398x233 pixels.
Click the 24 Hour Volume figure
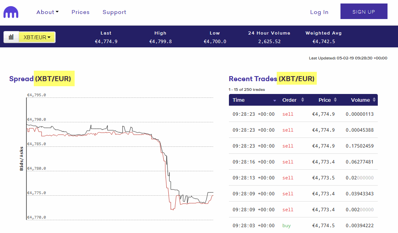coord(269,41)
